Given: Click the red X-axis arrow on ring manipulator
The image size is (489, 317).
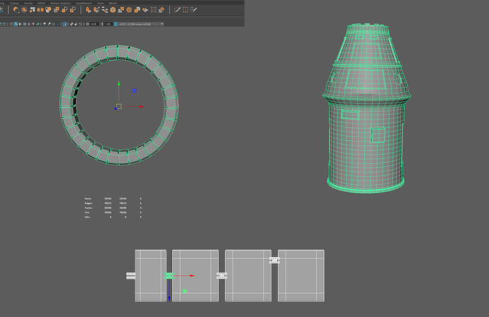Looking at the screenshot, I should click(x=142, y=107).
